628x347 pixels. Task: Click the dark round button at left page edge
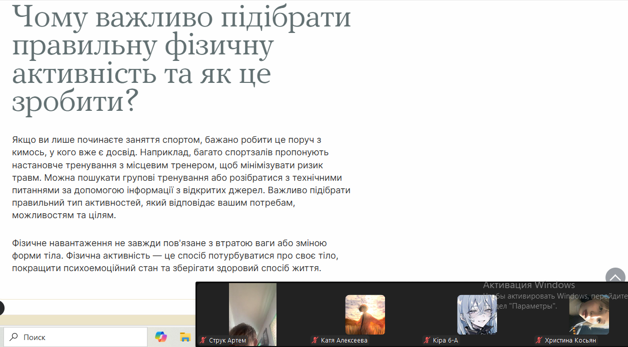(1, 308)
